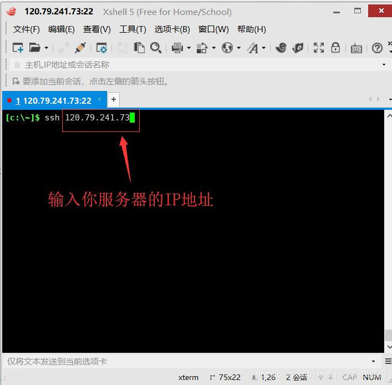Image resolution: width=392 pixels, height=385 pixels.
Task: Expand the Open Session folder dropdown arrow
Action: pos(46,48)
